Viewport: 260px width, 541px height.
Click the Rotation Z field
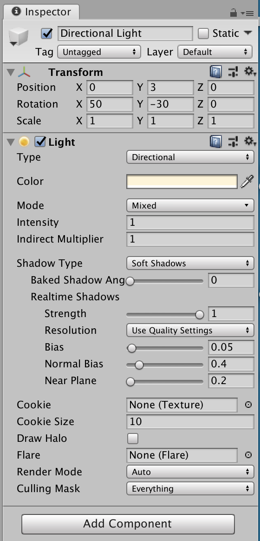(231, 104)
